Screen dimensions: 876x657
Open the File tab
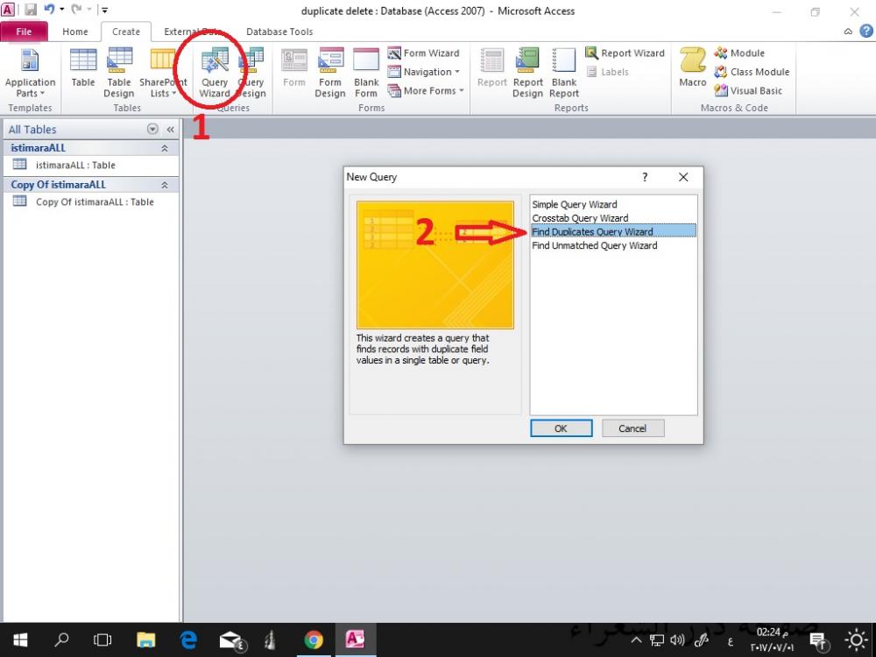24,32
